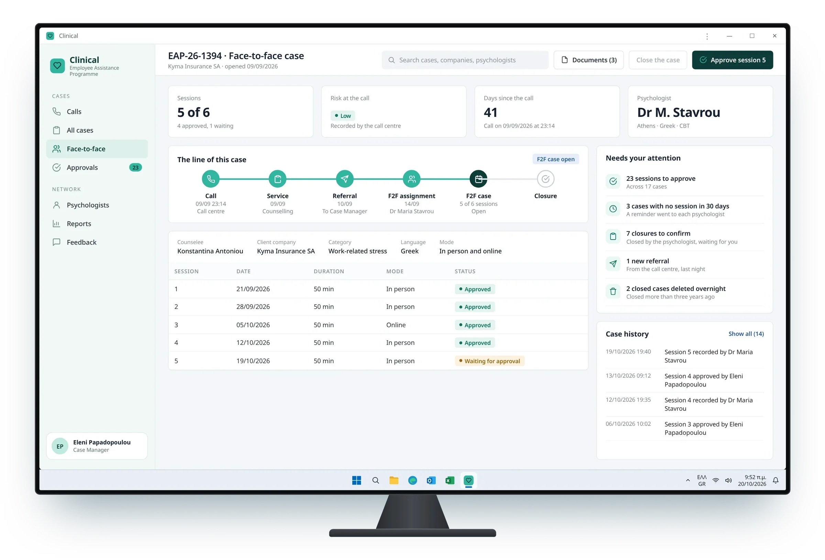Click the search cases, companies, psychologists field
This screenshot has height=560, width=825.
point(465,60)
